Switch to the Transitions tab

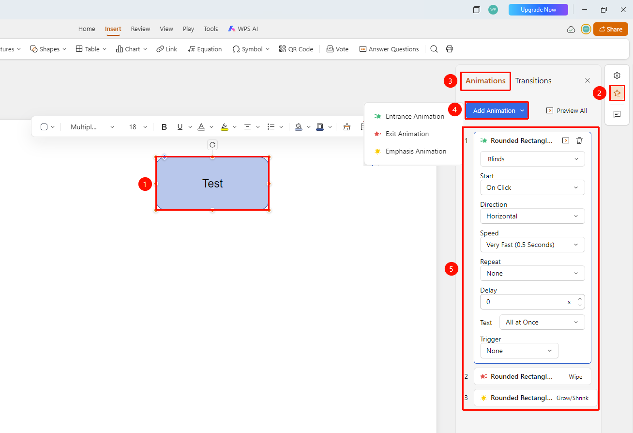[x=533, y=81]
